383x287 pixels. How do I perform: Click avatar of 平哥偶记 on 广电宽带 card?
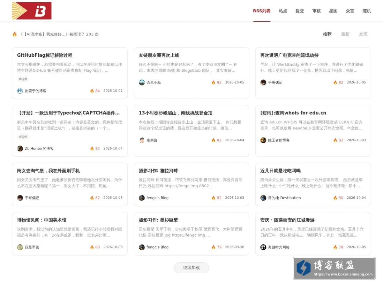(263, 82)
